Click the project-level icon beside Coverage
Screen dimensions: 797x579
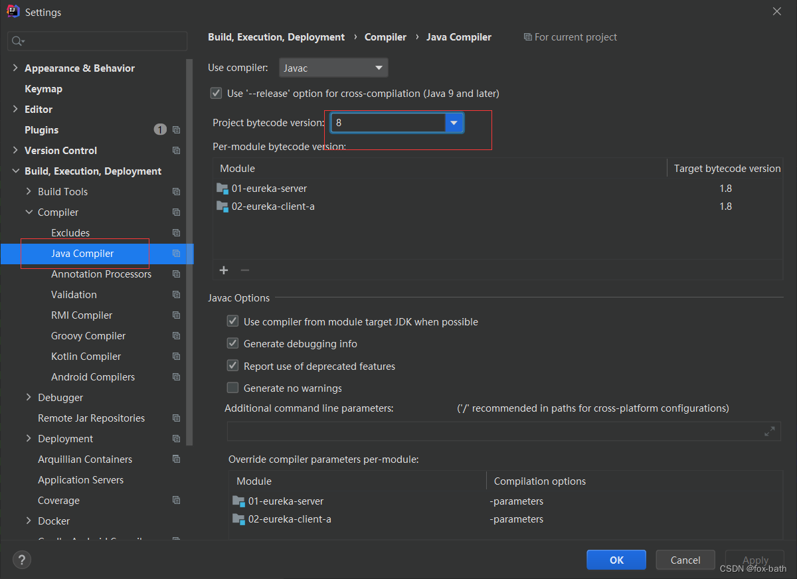pos(176,501)
